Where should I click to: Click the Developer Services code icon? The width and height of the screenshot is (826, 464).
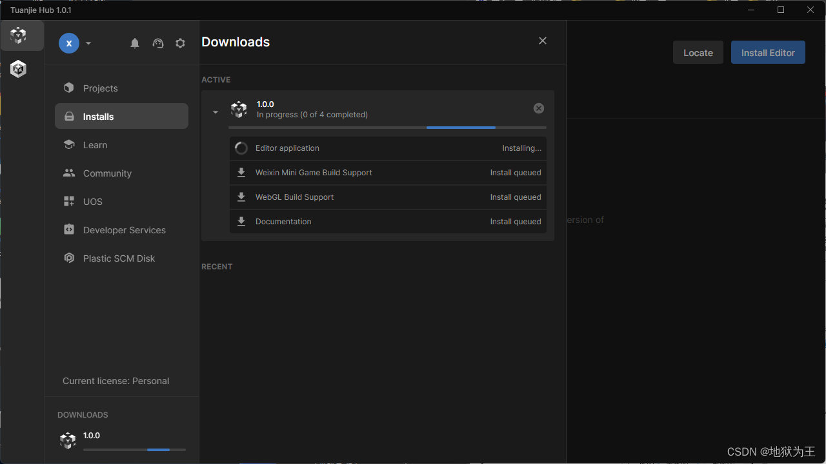pos(69,229)
